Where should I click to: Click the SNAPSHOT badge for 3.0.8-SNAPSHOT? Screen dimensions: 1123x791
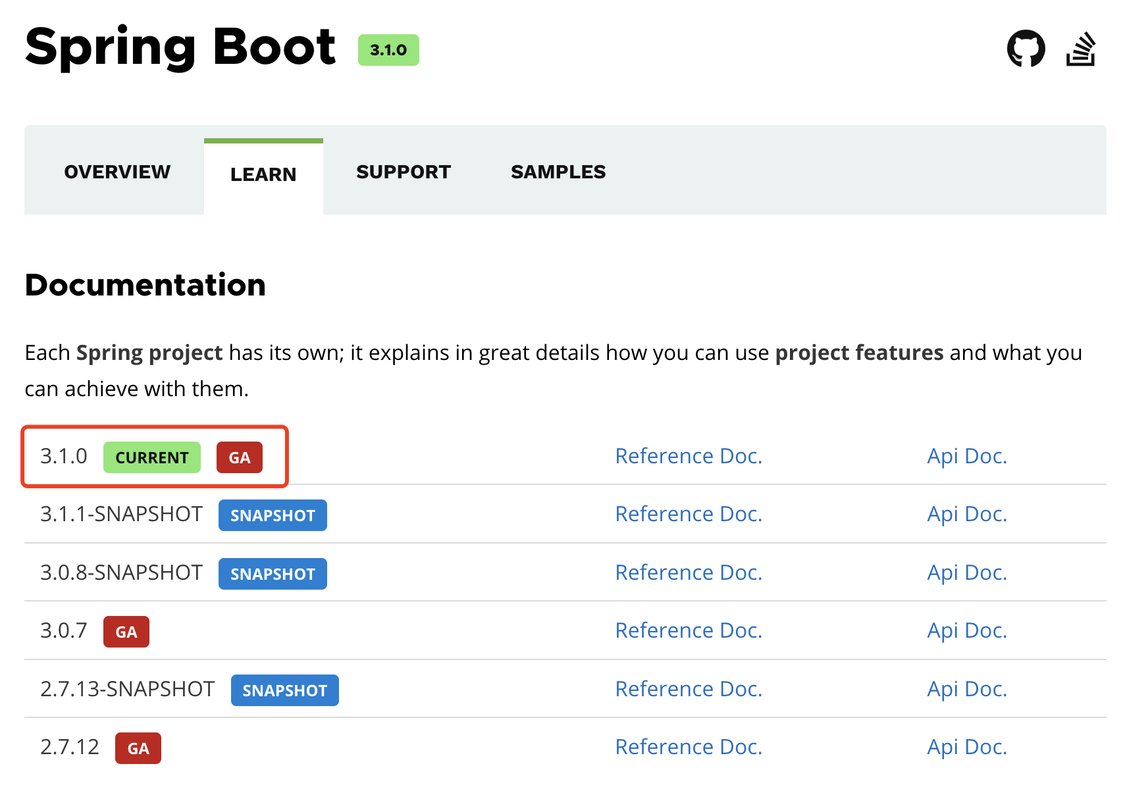pos(273,574)
